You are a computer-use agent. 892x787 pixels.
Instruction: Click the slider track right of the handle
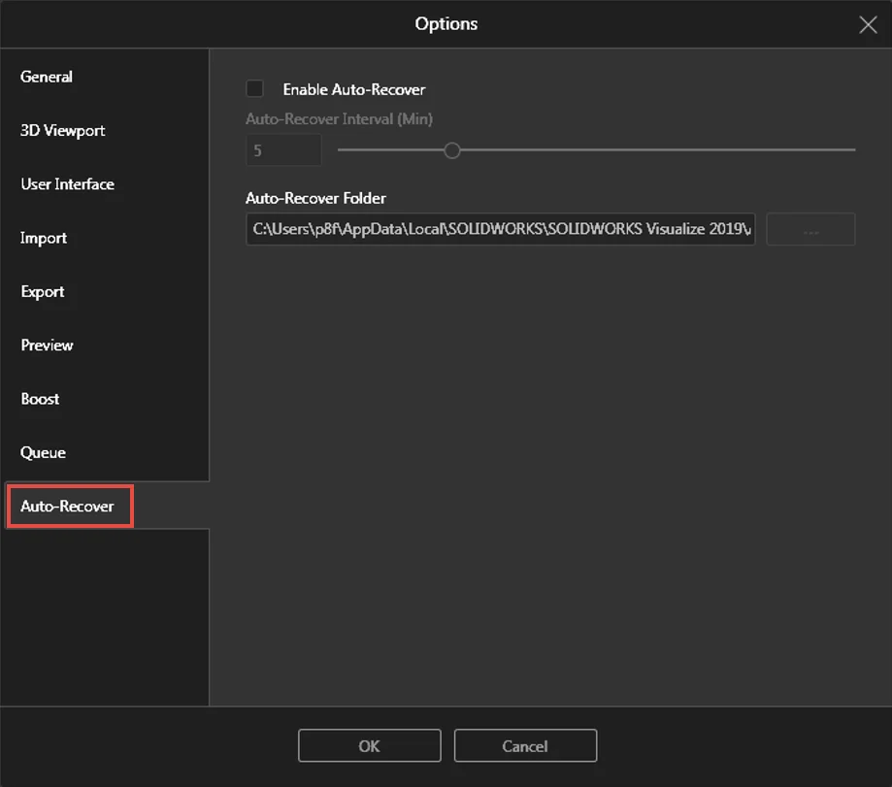(x=650, y=150)
